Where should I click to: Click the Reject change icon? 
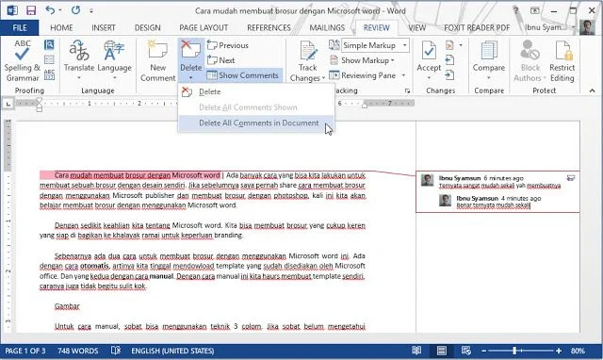pos(449,45)
